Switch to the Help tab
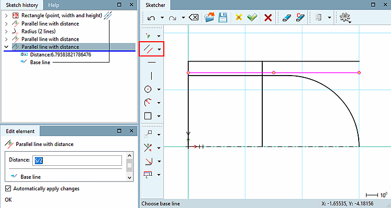This screenshot has height=208, width=391. tap(54, 5)
